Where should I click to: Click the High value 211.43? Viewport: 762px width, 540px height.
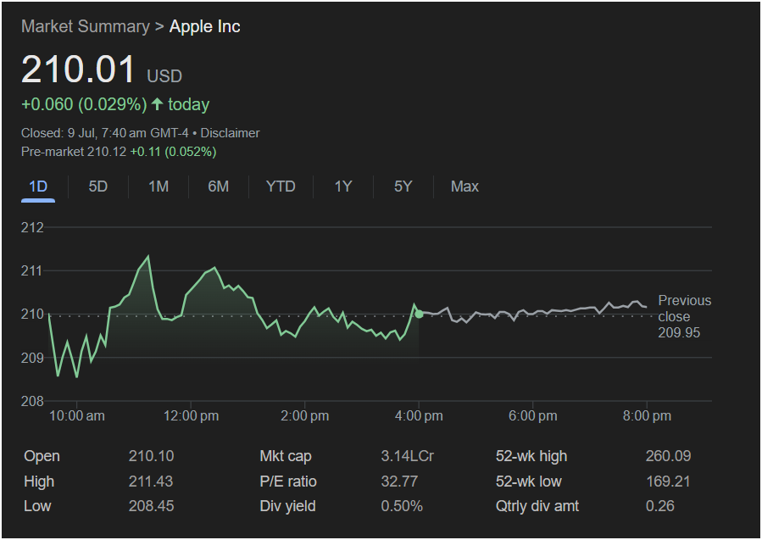(x=151, y=482)
